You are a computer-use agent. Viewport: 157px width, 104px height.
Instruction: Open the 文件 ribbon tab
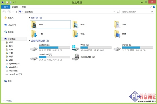[6, 7]
